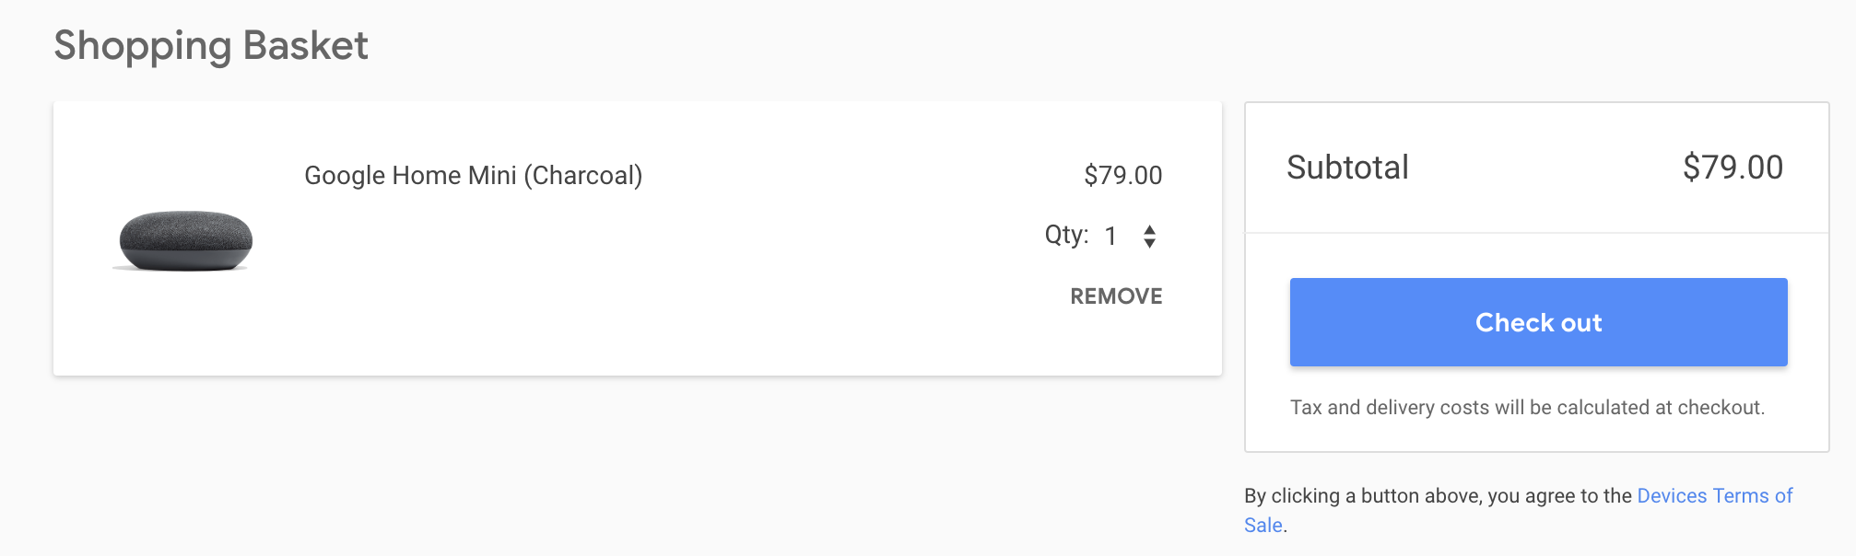1856x556 pixels.
Task: Click the Subtotal amount $79.00
Action: 1733,168
